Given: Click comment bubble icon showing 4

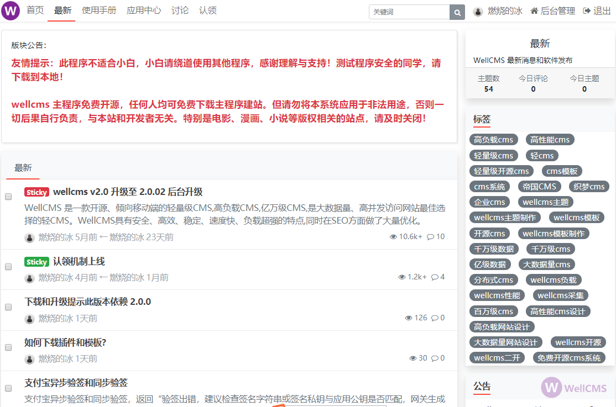Looking at the screenshot, I should tap(435, 277).
